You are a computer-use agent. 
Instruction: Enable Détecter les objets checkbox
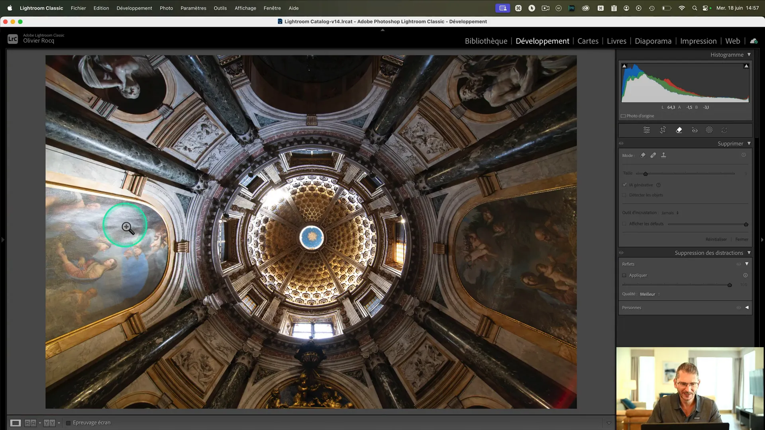coord(624,195)
